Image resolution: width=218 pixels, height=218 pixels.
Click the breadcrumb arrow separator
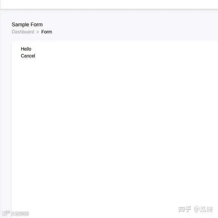tap(38, 32)
